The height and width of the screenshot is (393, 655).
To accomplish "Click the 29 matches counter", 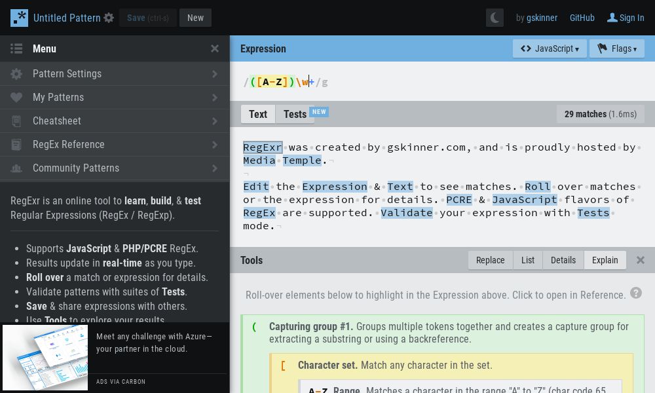I will (600, 114).
